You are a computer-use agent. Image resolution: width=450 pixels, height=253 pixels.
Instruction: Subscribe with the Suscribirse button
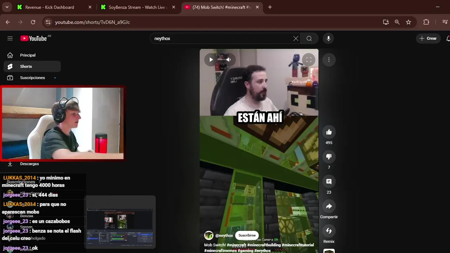click(x=247, y=235)
